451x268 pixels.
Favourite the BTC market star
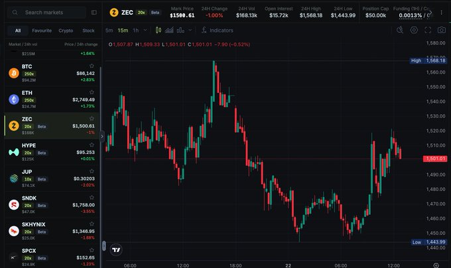point(92,66)
